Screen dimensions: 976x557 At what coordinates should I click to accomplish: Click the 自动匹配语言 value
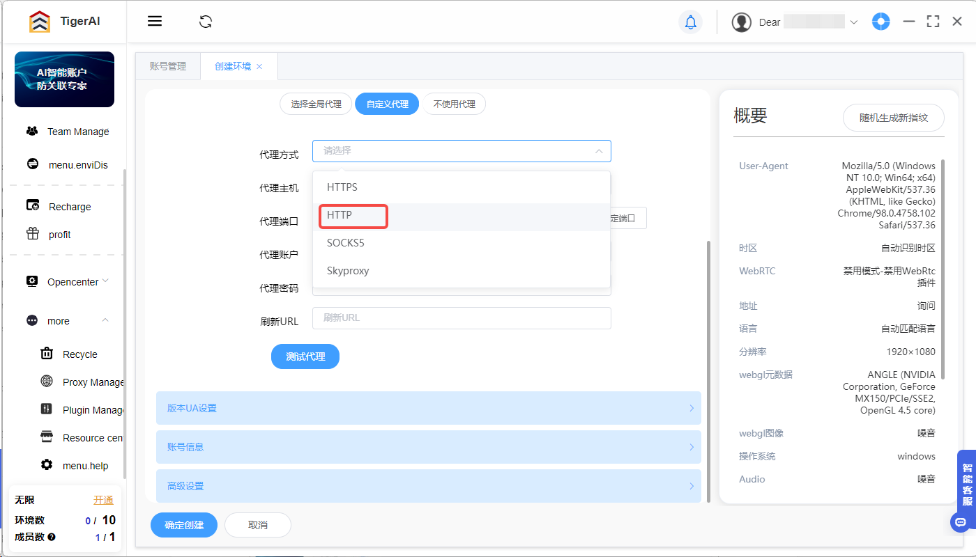(x=908, y=329)
